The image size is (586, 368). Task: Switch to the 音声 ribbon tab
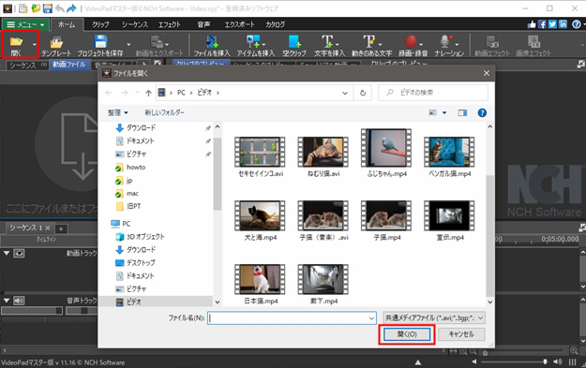coord(203,24)
